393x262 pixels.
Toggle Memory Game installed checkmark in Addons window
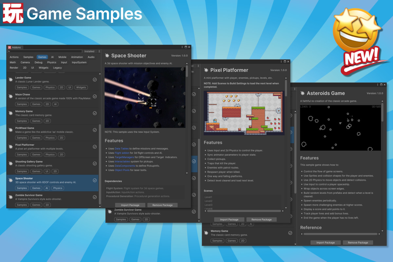pos(95,113)
